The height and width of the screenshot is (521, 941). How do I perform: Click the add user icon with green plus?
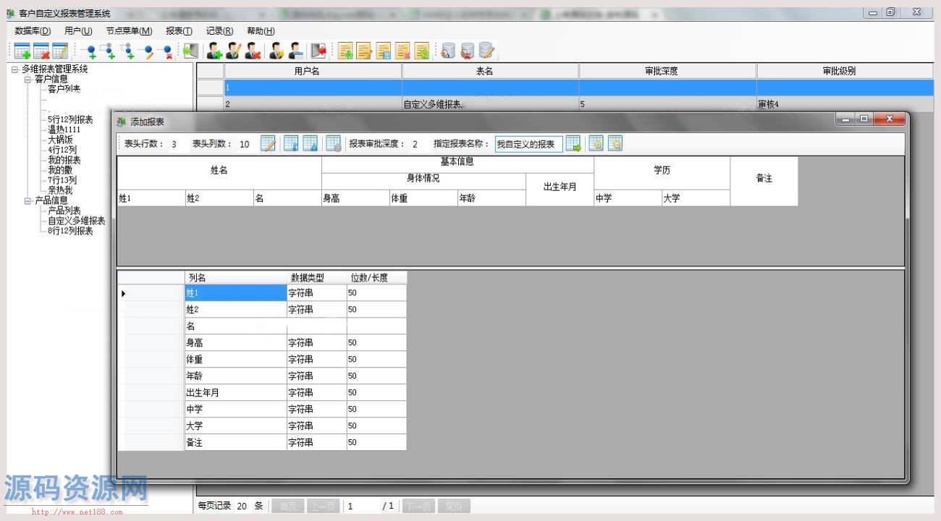click(x=214, y=51)
